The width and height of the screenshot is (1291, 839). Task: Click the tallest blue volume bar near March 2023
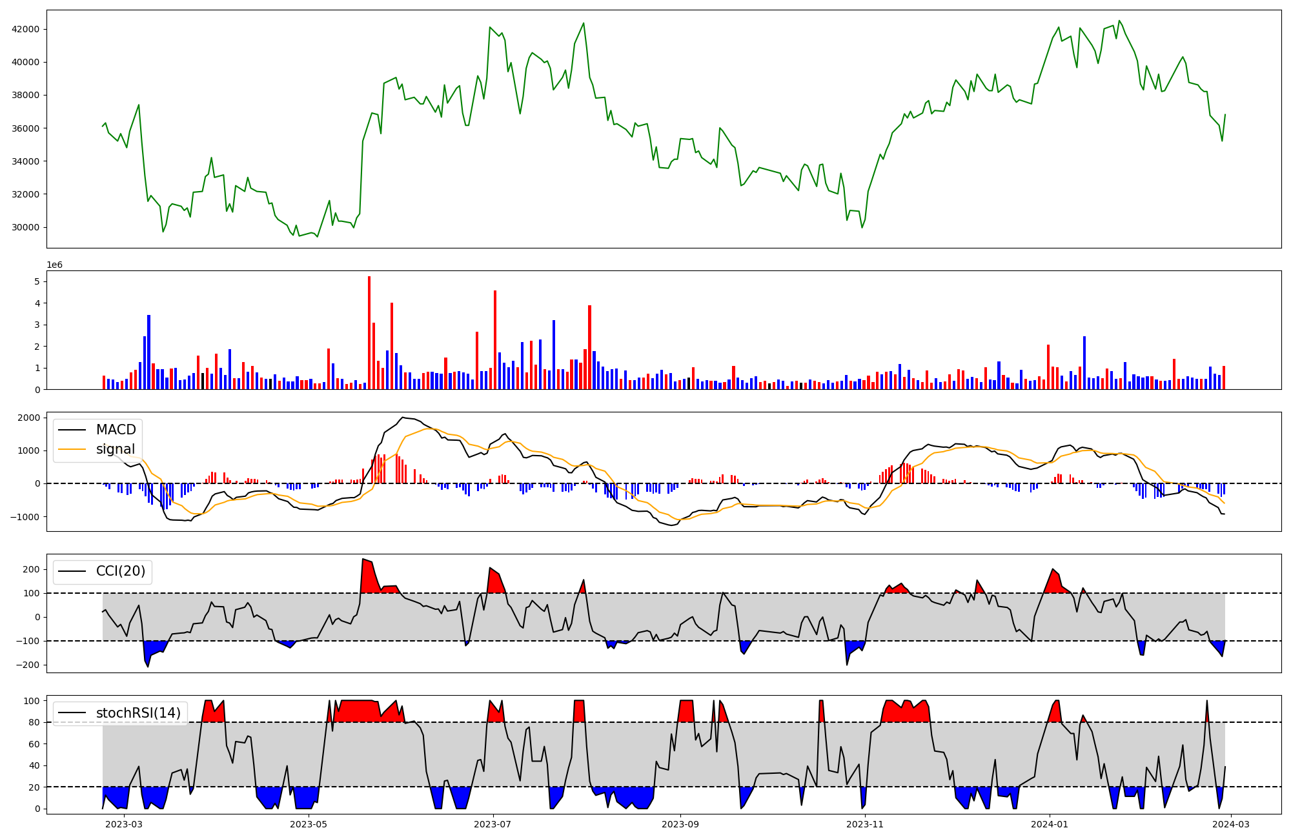tap(149, 352)
